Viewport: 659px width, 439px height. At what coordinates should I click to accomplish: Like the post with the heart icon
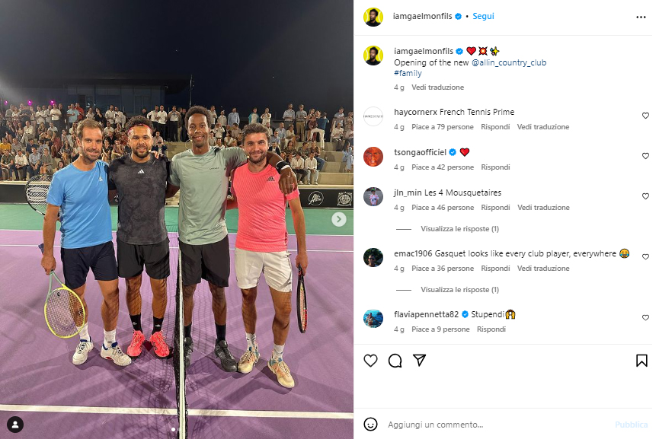[x=370, y=361]
